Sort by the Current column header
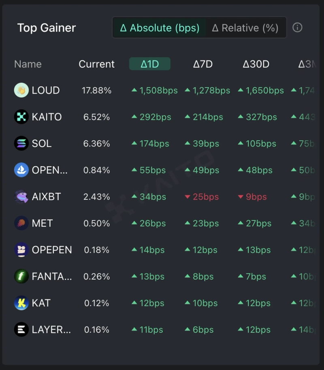 pos(96,64)
